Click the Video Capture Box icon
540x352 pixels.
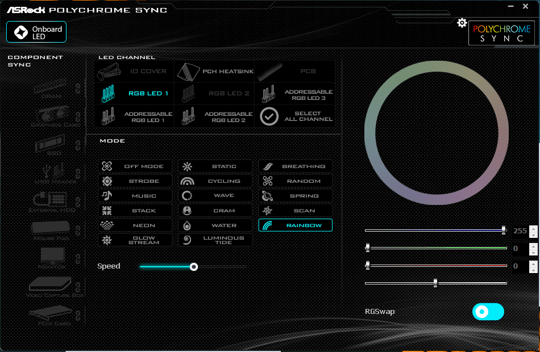tap(50, 284)
